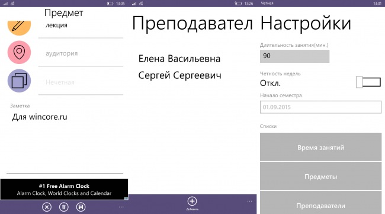
Task: Click the Начало семестра date field
Action: (x=320, y=107)
